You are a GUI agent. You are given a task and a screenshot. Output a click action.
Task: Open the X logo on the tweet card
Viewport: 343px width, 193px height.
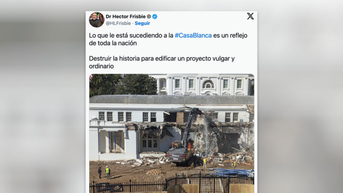tap(250, 16)
